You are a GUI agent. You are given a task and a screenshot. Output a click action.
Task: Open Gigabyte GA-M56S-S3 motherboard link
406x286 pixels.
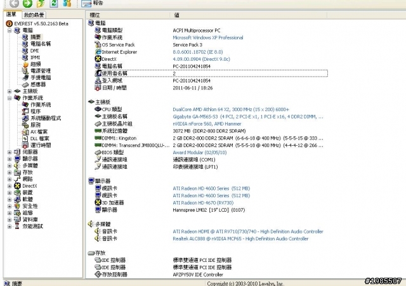(x=248, y=117)
